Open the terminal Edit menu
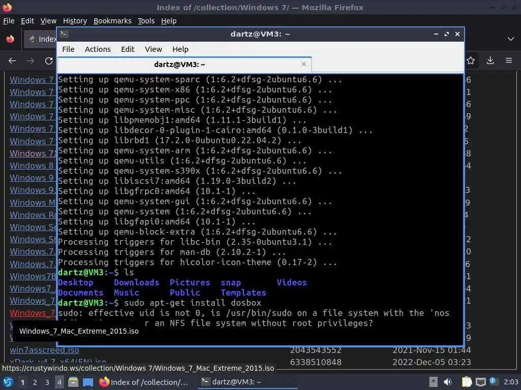521x390 pixels. [128, 49]
